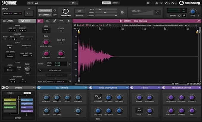Click the normalize apply icon beside the Level and Gain fields
The height and width of the screenshot is (122, 202).
[70, 64]
